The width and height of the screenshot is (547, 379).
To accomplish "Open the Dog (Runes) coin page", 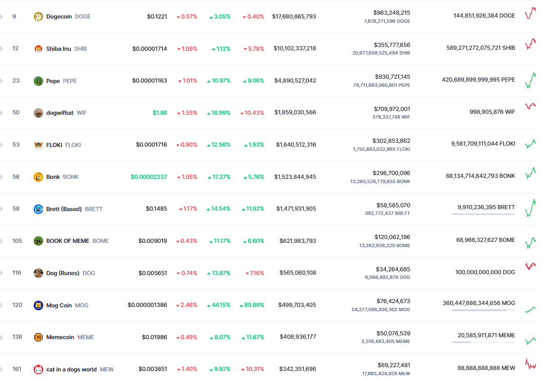I will 63,273.
